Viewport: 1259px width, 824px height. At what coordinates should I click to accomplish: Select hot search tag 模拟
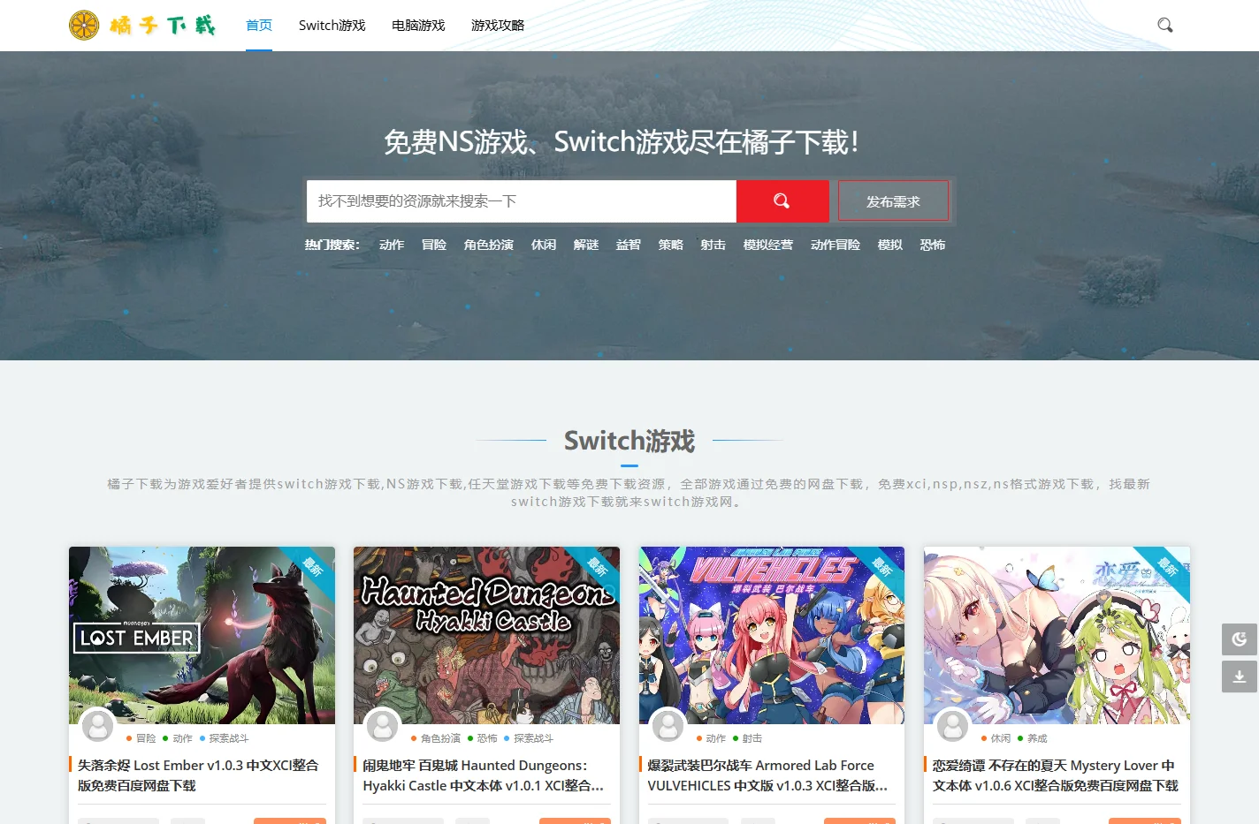(x=890, y=245)
